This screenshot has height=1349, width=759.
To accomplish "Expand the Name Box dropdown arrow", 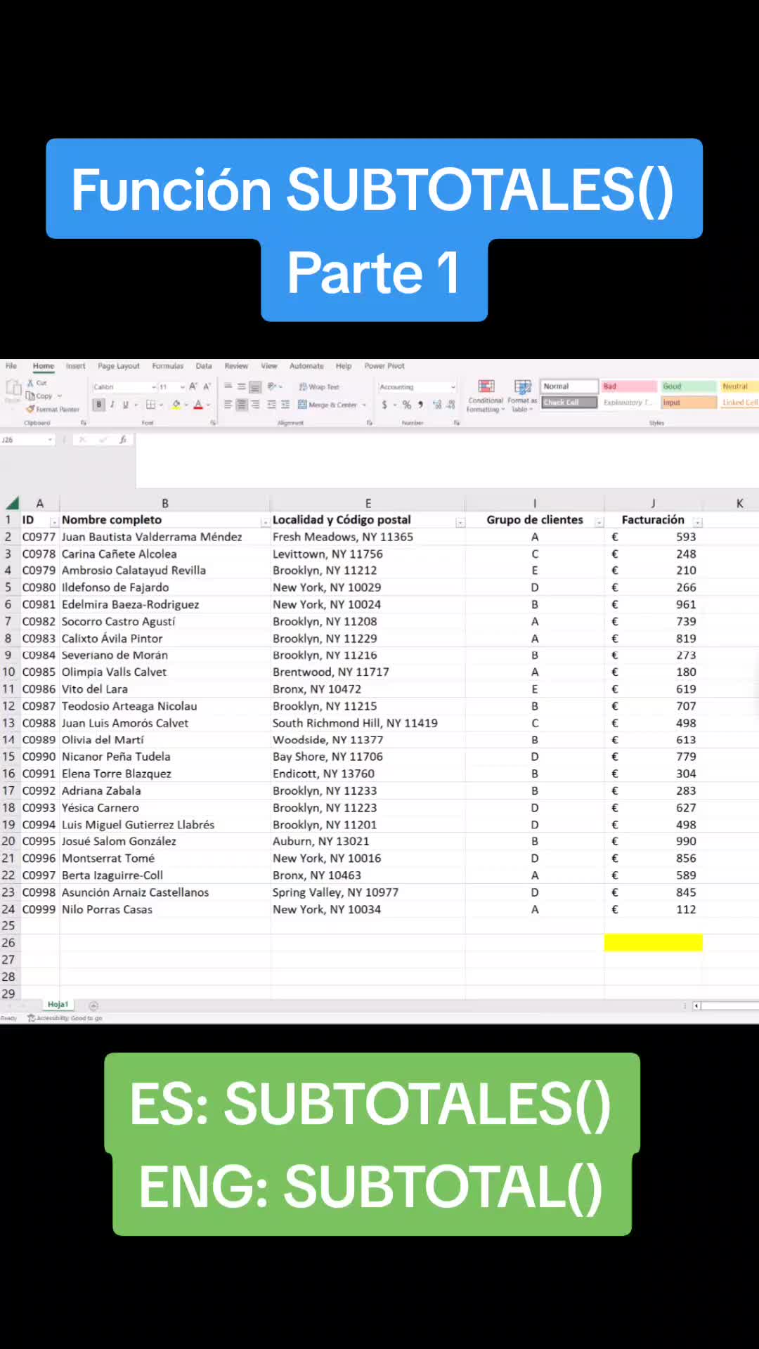I will click(50, 440).
